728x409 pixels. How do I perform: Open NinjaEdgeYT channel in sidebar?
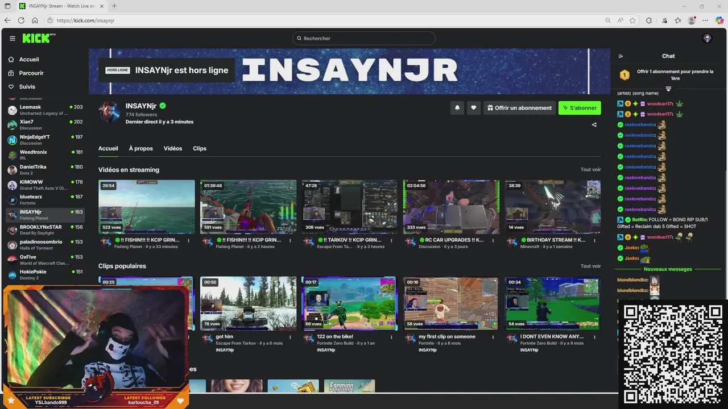coord(44,140)
